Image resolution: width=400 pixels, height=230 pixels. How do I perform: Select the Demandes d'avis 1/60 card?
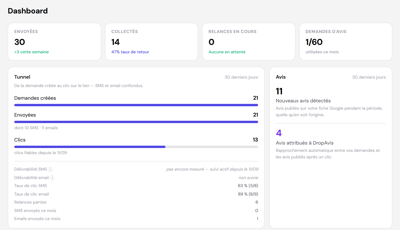point(346,42)
